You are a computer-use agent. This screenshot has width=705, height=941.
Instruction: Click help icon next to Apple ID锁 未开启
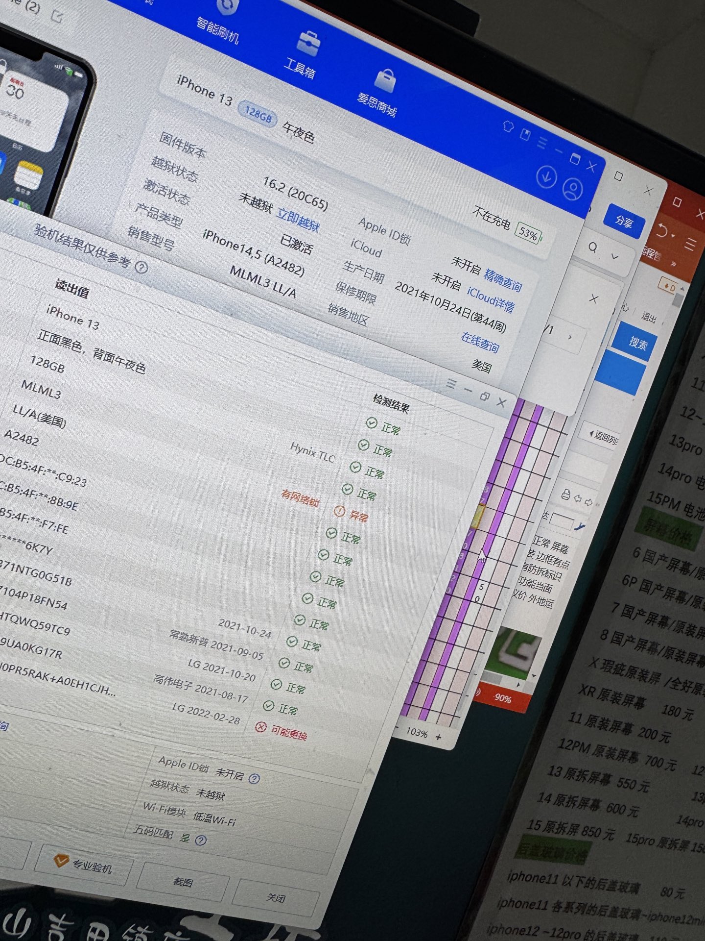click(x=254, y=778)
